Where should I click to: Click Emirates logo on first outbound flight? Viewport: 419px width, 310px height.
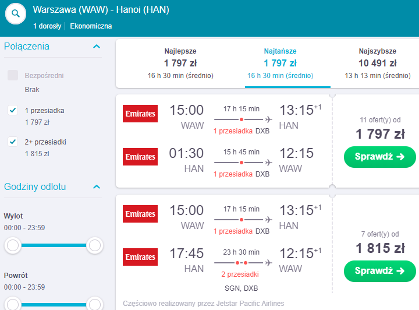click(x=140, y=114)
